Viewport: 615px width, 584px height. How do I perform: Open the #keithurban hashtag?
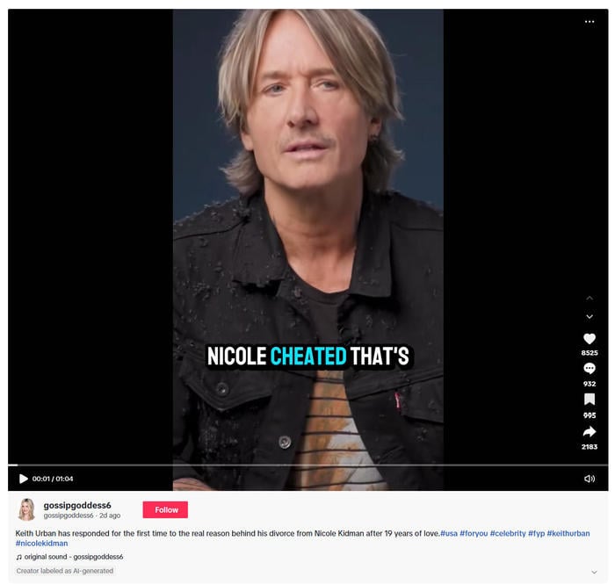tap(568, 533)
